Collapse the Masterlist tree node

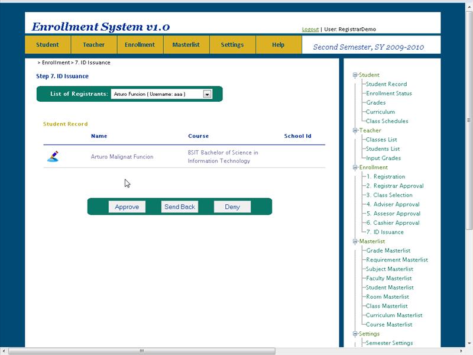coord(355,241)
